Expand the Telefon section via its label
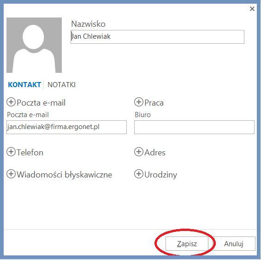261x260 pixels. pos(30,153)
